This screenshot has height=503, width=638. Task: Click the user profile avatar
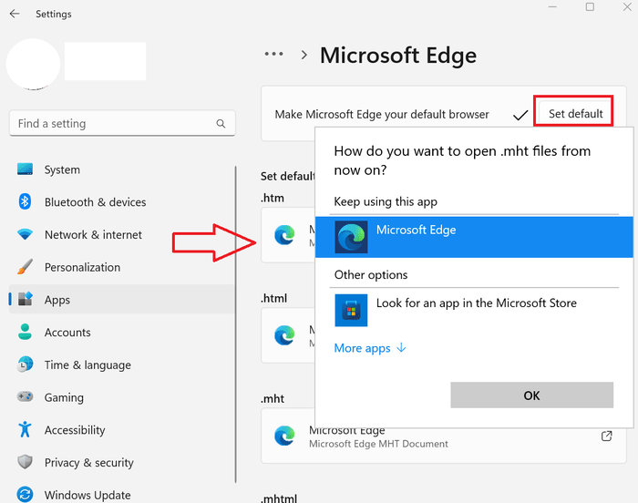click(34, 64)
